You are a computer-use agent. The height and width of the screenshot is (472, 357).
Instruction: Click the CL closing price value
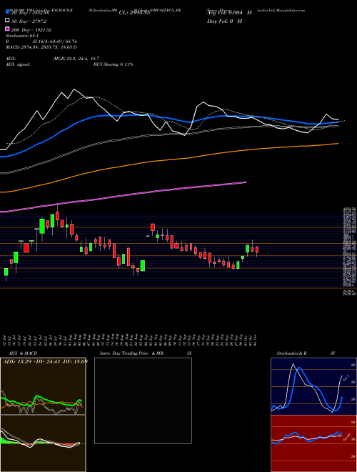coord(134,13)
